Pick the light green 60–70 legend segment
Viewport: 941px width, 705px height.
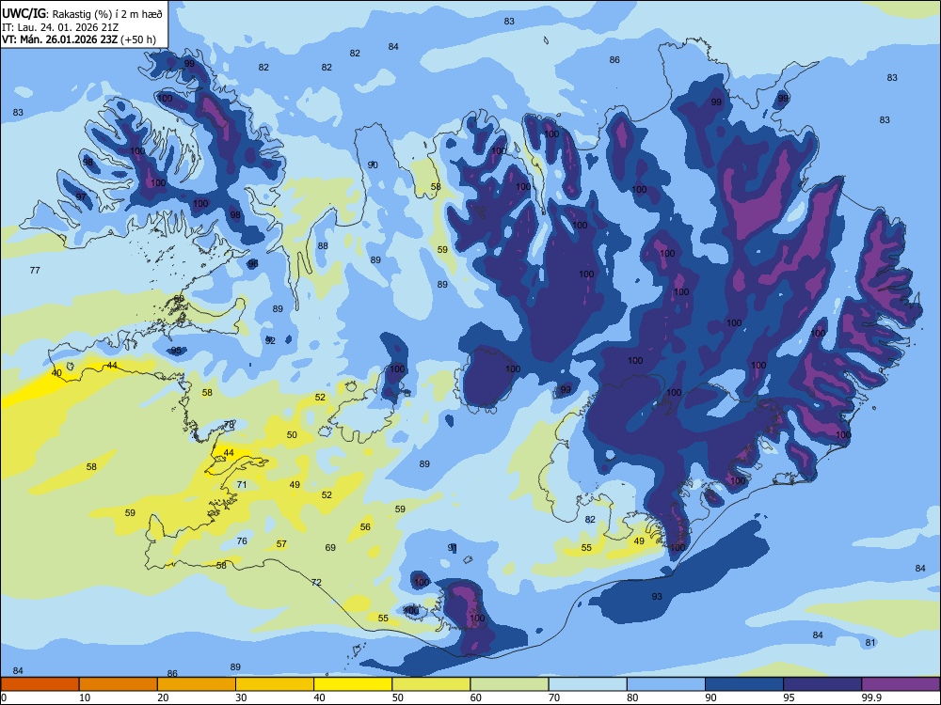pos(509,684)
